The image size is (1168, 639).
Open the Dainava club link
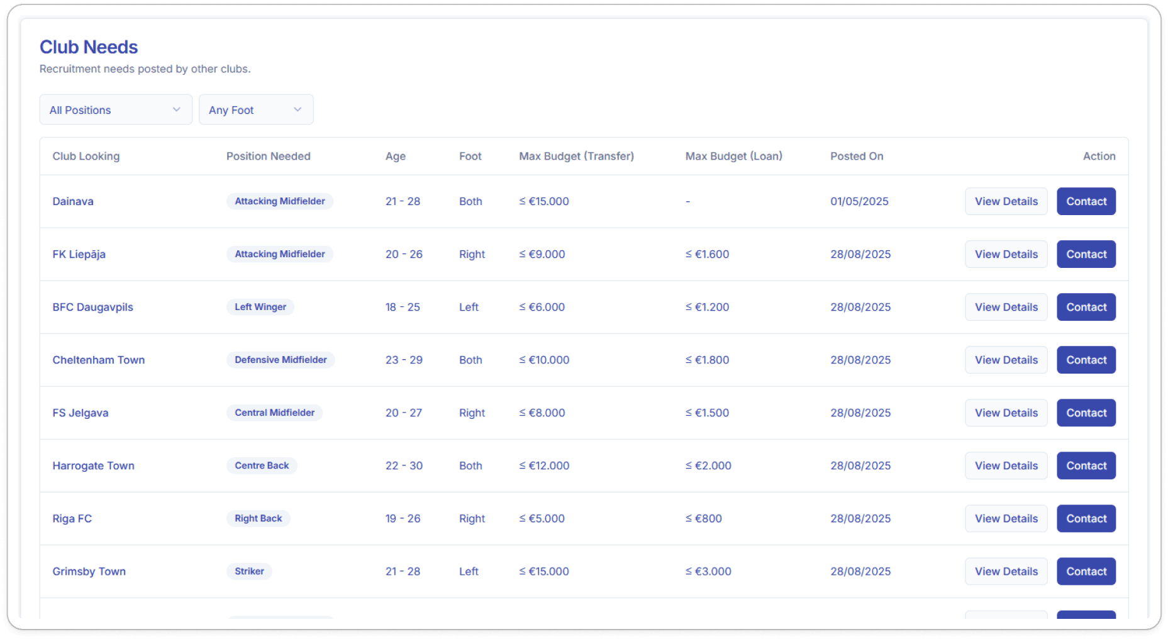click(73, 201)
